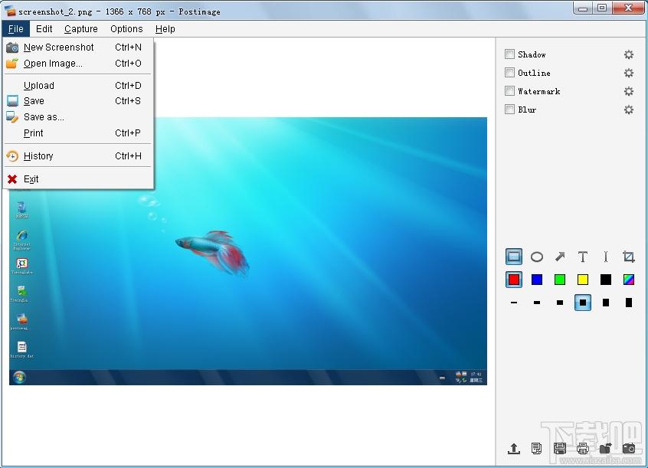The height and width of the screenshot is (468, 648).
Task: Choose the thinnest line thickness
Action: pyautogui.click(x=514, y=303)
